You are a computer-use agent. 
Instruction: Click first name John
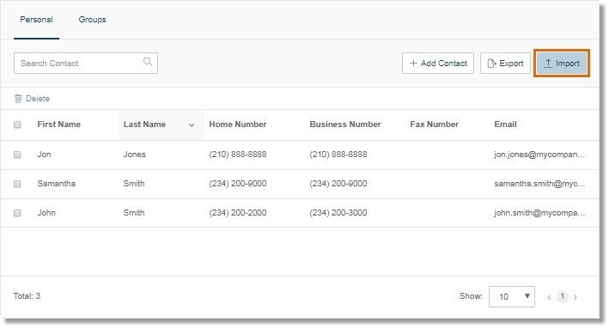coord(46,213)
